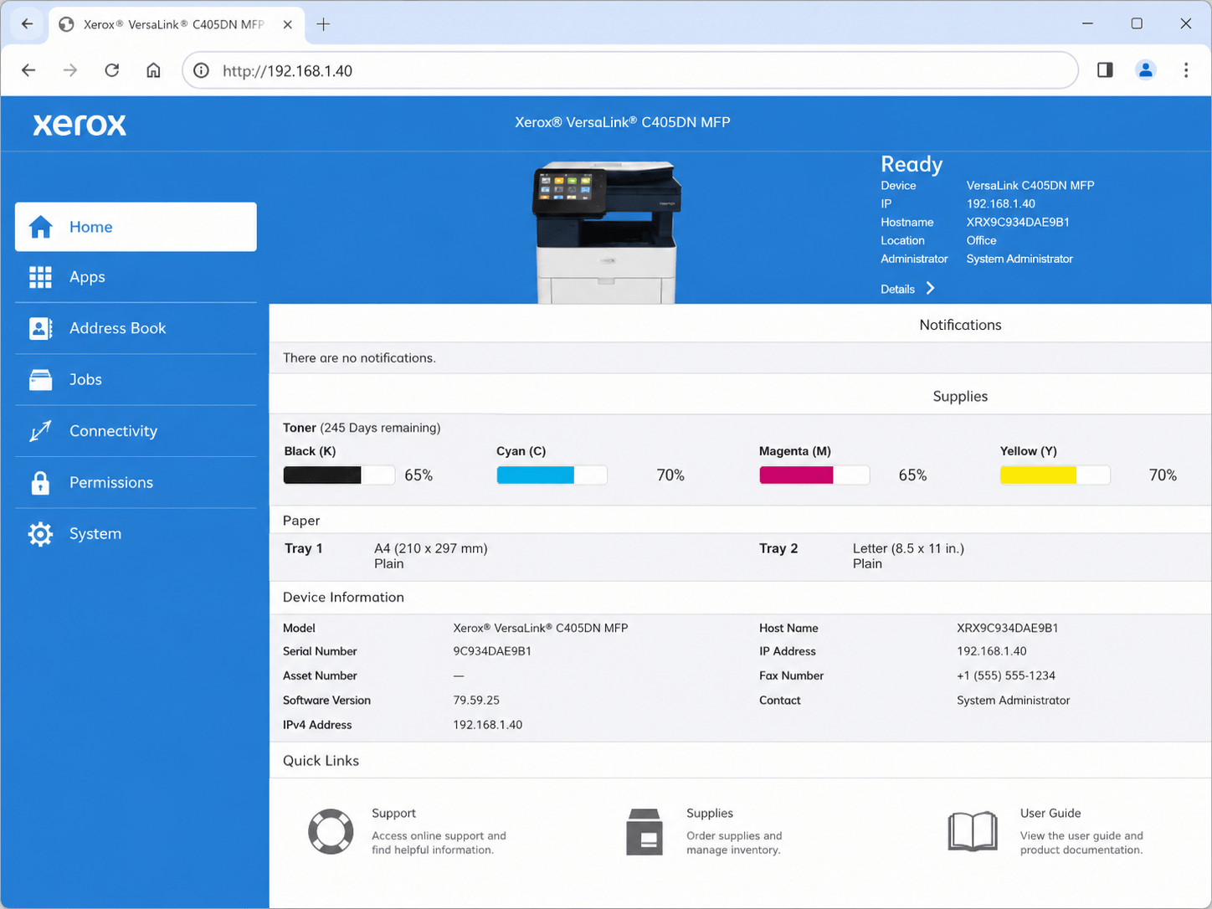Screen dimensions: 1212x909
Task: Click the Supplies cartridge icon
Action: click(x=645, y=832)
